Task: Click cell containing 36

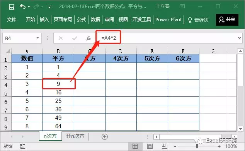Action: 58,109
